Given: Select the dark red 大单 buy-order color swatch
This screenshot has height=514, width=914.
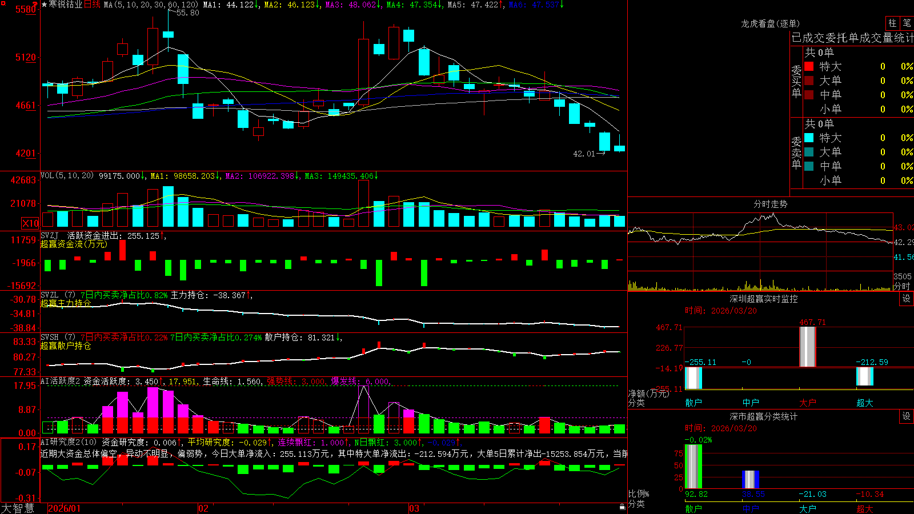Looking at the screenshot, I should click(x=809, y=81).
